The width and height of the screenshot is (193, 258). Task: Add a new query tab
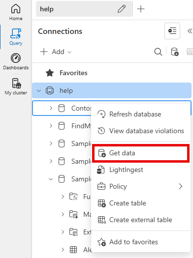pyautogui.click(x=141, y=9)
